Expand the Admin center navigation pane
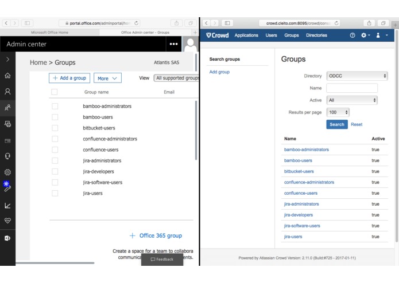The height and width of the screenshot is (283, 399). (x=7, y=59)
